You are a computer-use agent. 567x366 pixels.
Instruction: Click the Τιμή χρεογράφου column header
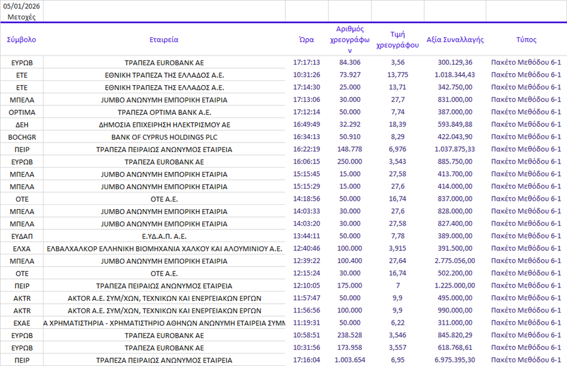coord(397,40)
